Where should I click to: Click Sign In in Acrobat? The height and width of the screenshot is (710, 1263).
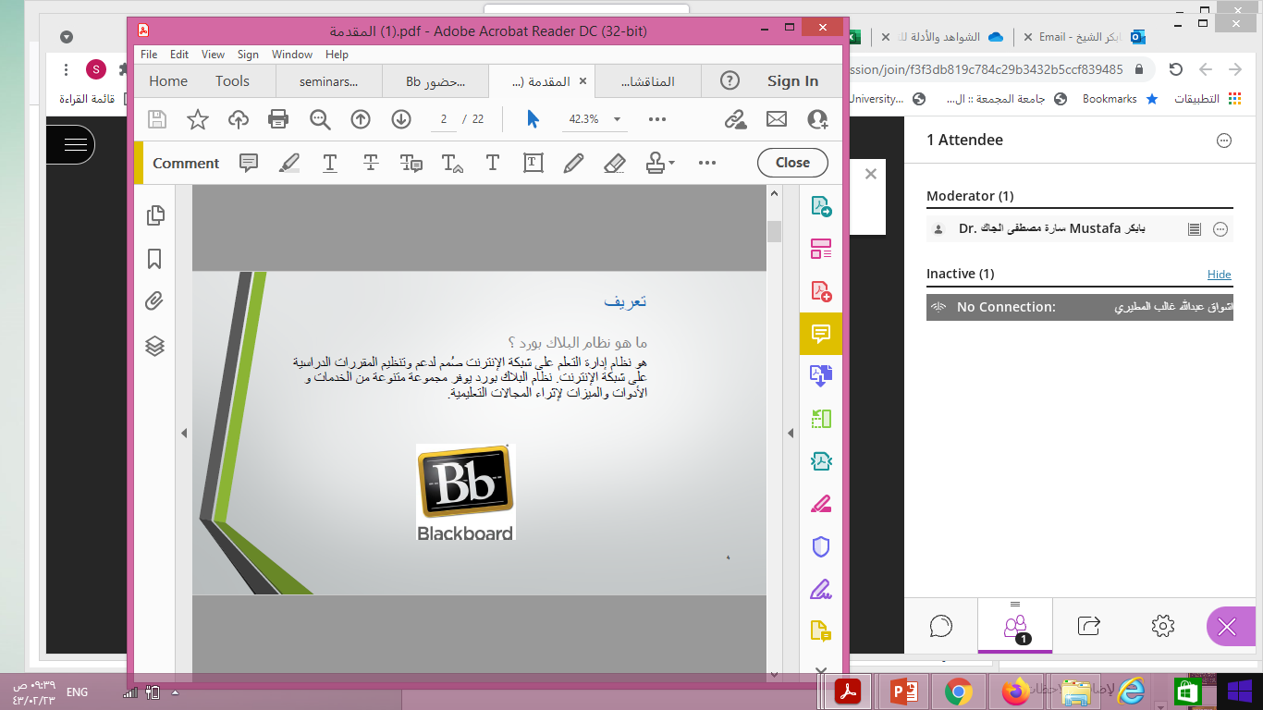coord(792,81)
